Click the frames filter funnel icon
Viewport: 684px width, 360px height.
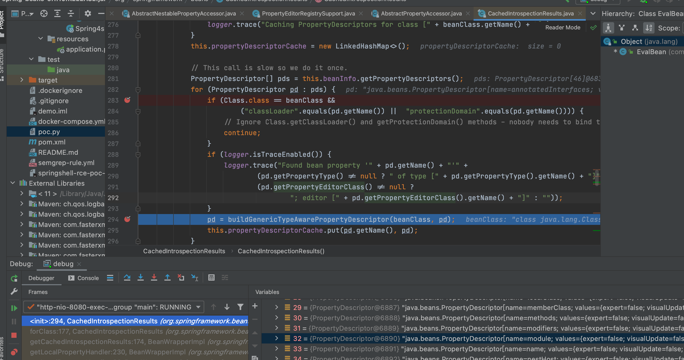coord(240,307)
